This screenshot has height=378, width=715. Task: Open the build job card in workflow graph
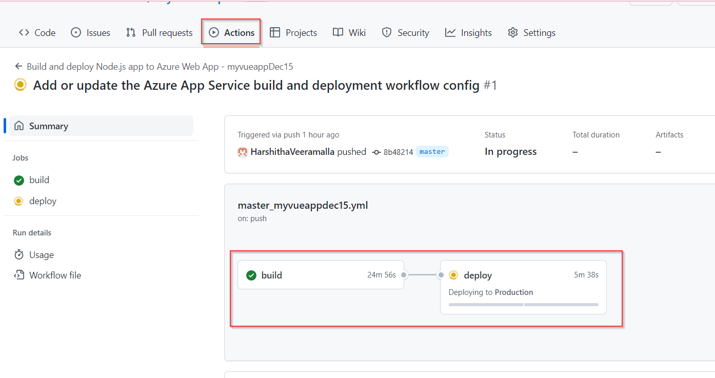(x=321, y=275)
